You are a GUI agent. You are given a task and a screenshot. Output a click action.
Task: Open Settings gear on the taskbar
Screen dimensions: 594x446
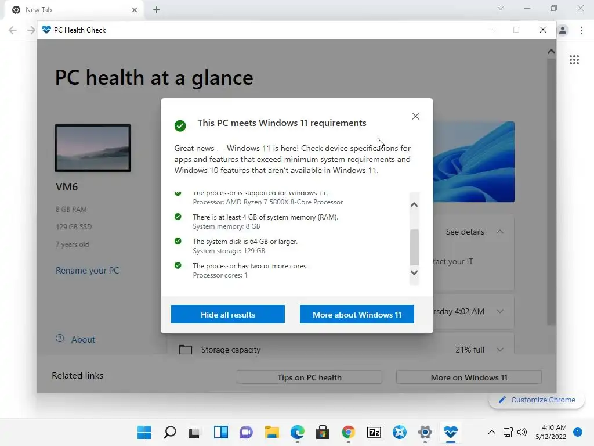[x=425, y=432]
